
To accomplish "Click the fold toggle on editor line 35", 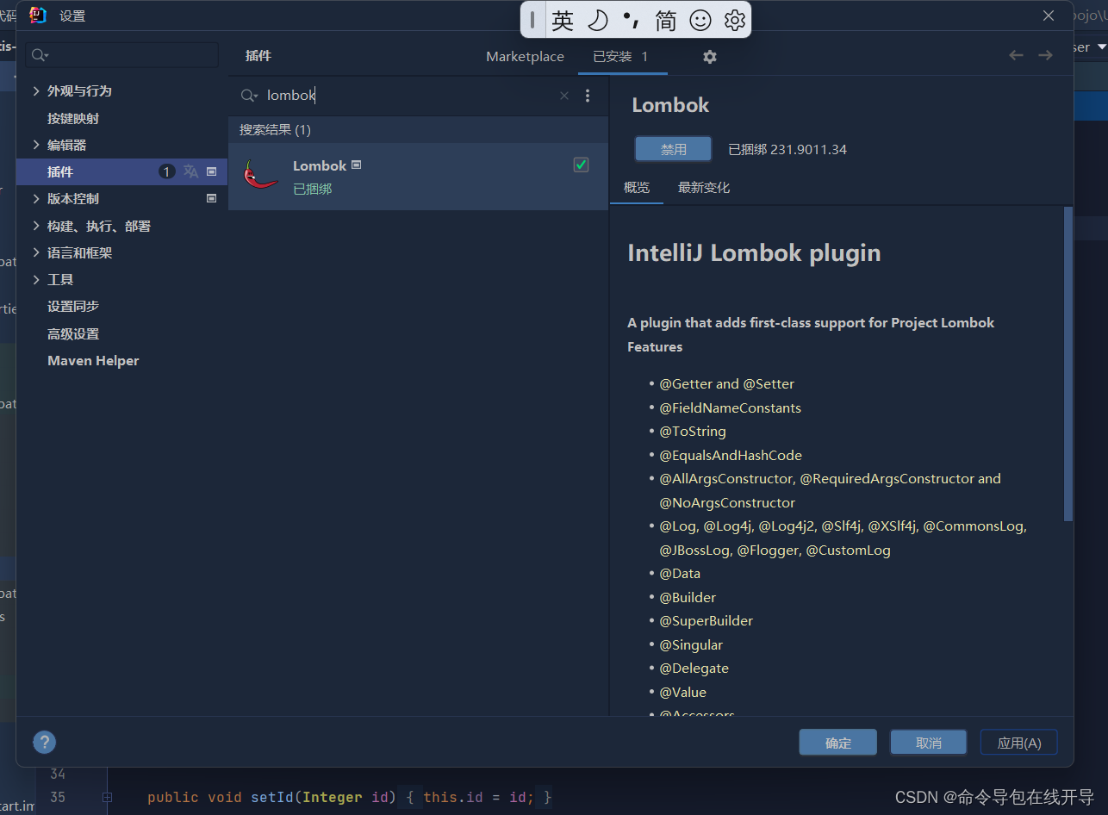I will coord(107,798).
